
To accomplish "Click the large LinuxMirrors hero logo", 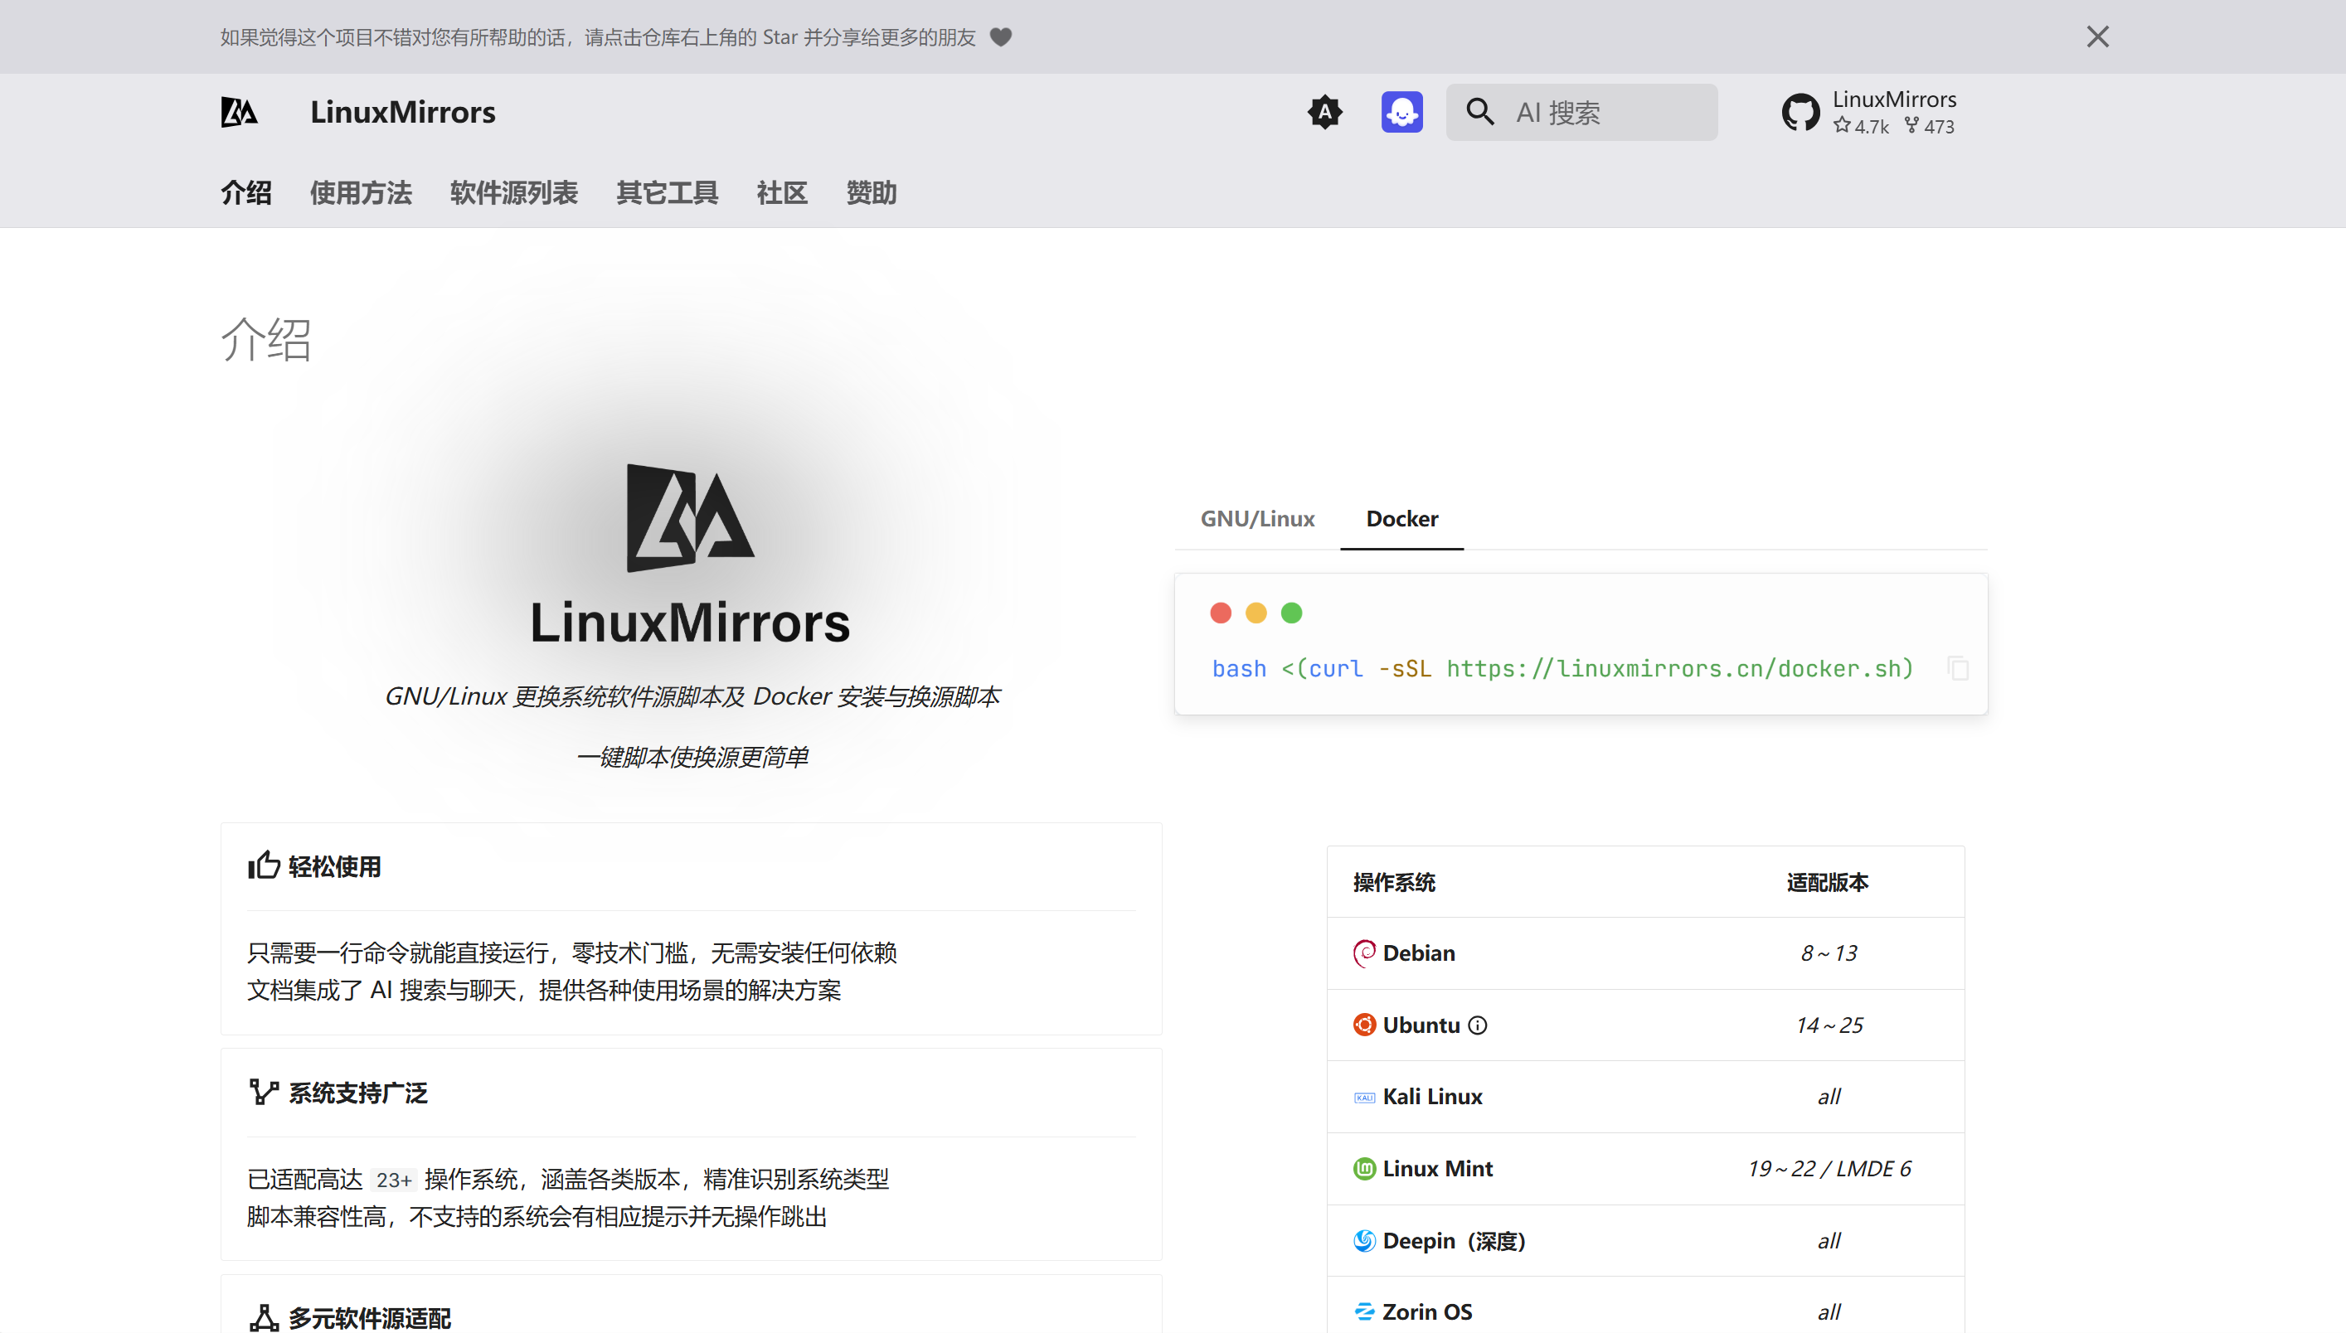I will point(689,517).
